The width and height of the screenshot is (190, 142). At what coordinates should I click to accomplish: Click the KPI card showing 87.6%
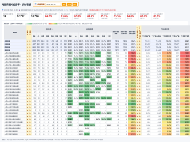click(x=145, y=16)
